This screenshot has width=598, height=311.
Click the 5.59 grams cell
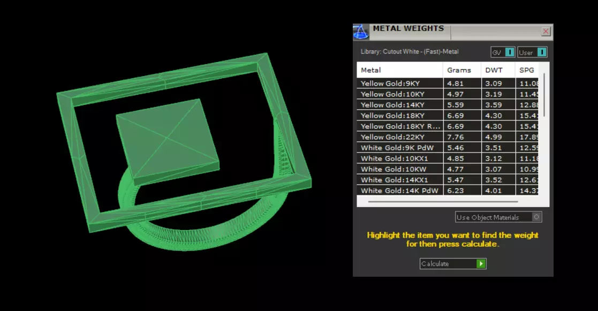point(462,104)
